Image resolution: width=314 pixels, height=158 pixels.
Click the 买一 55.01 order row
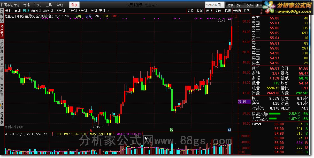click(x=280, y=43)
